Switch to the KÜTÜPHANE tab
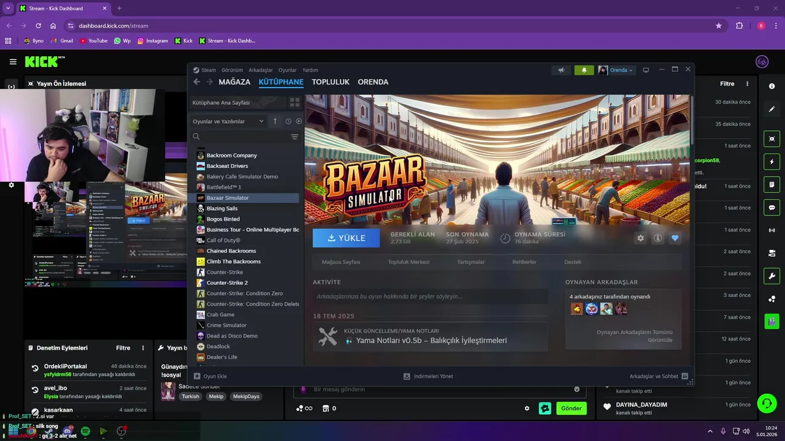The width and height of the screenshot is (785, 441). click(x=281, y=82)
